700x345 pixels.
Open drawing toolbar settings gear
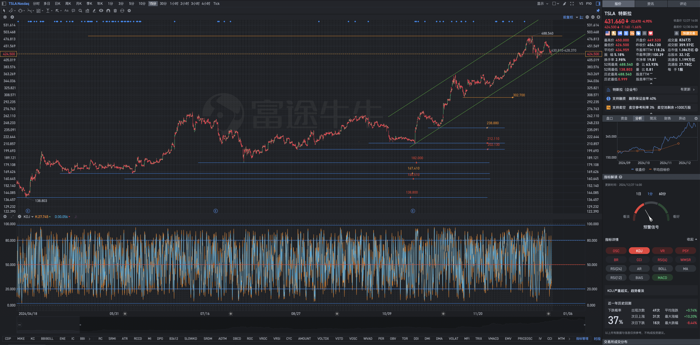129,11
